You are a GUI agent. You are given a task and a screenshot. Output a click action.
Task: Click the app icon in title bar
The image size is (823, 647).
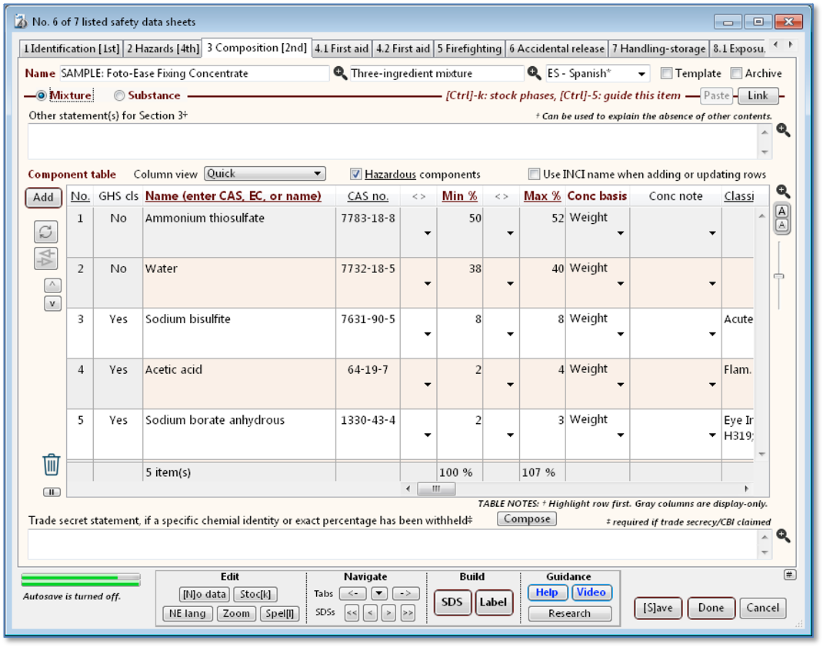(x=21, y=22)
